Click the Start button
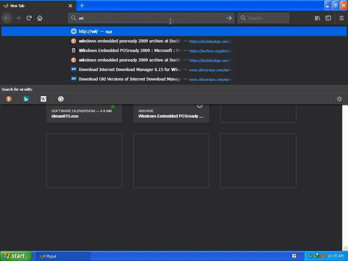Screen dimensions: 348x261 pyautogui.click(x=16, y=256)
